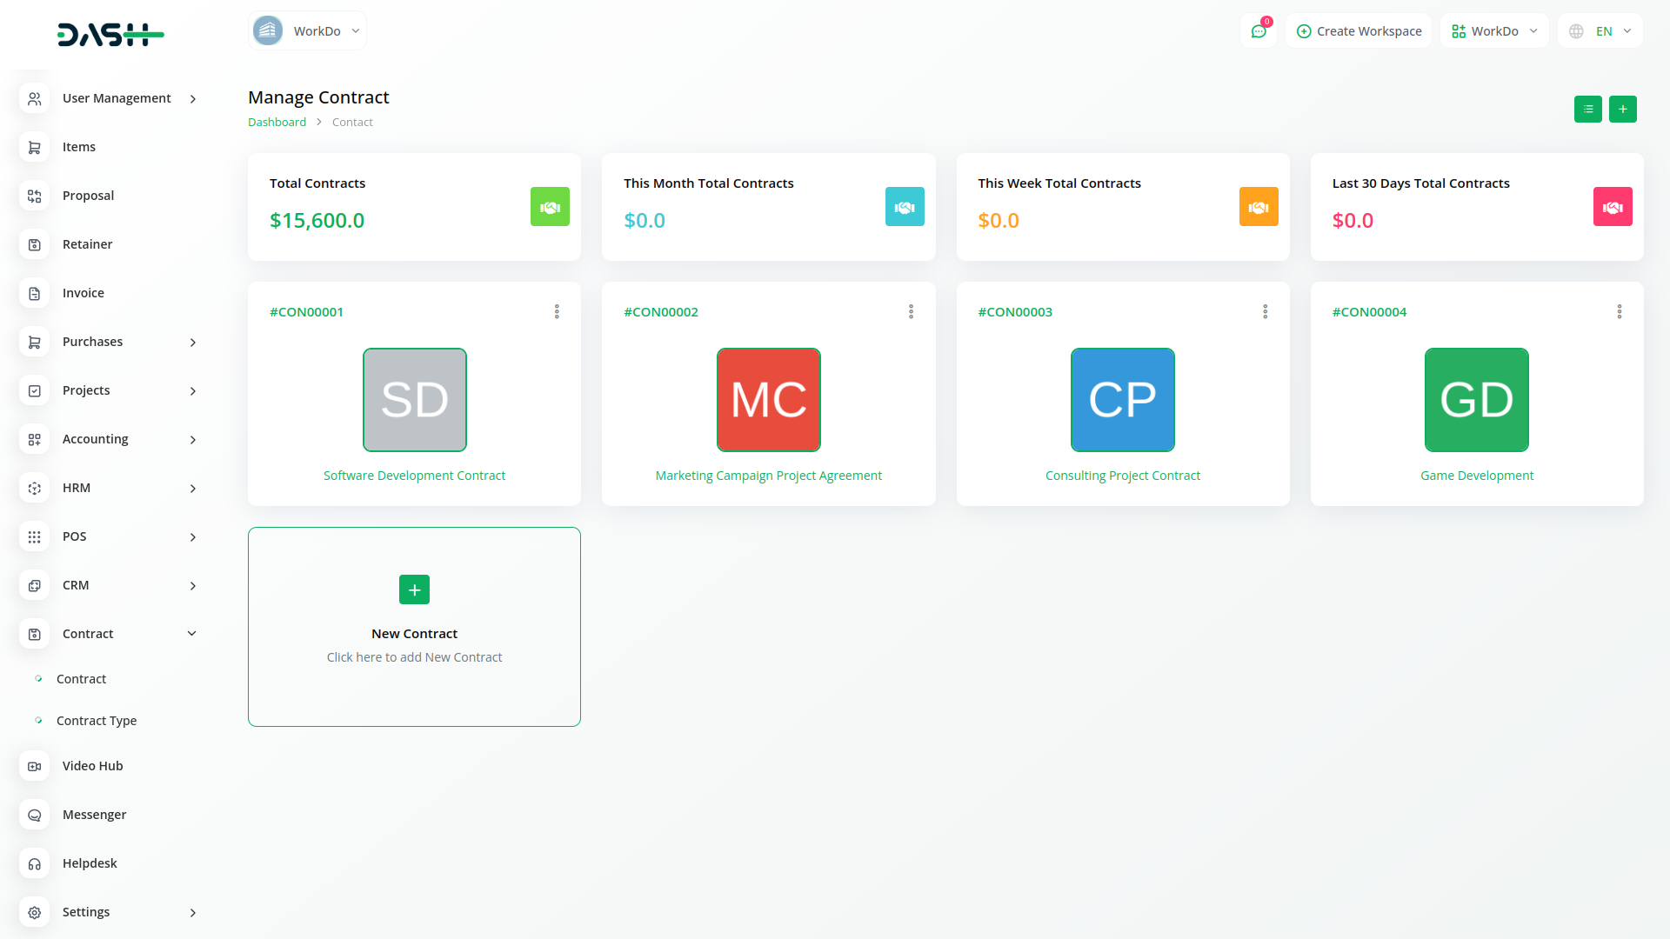Screen dimensions: 1670x939
Task: Click the New Contract add card
Action: coord(414,626)
